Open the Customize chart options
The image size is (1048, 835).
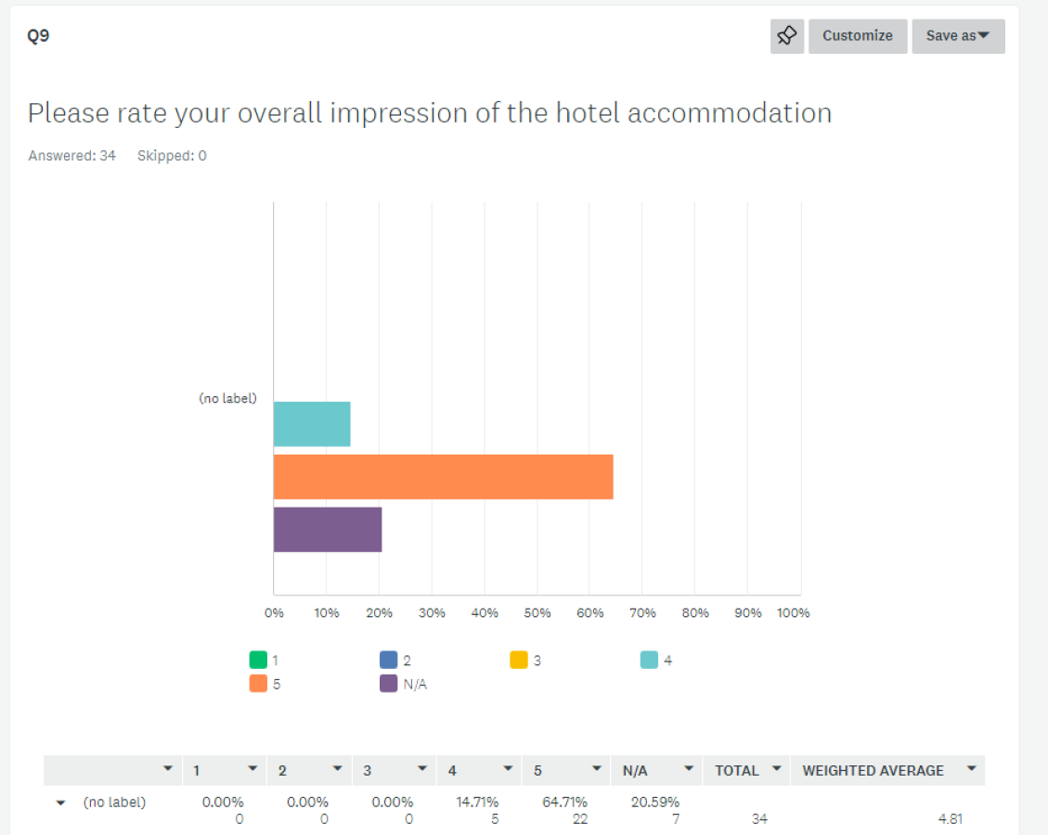coord(858,36)
